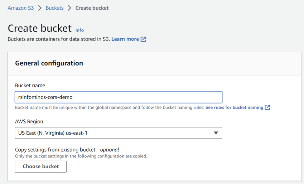The image size is (304, 184).
Task: Click the chevron before Create bucket breadcrumb
Action: pyautogui.click(x=70, y=8)
